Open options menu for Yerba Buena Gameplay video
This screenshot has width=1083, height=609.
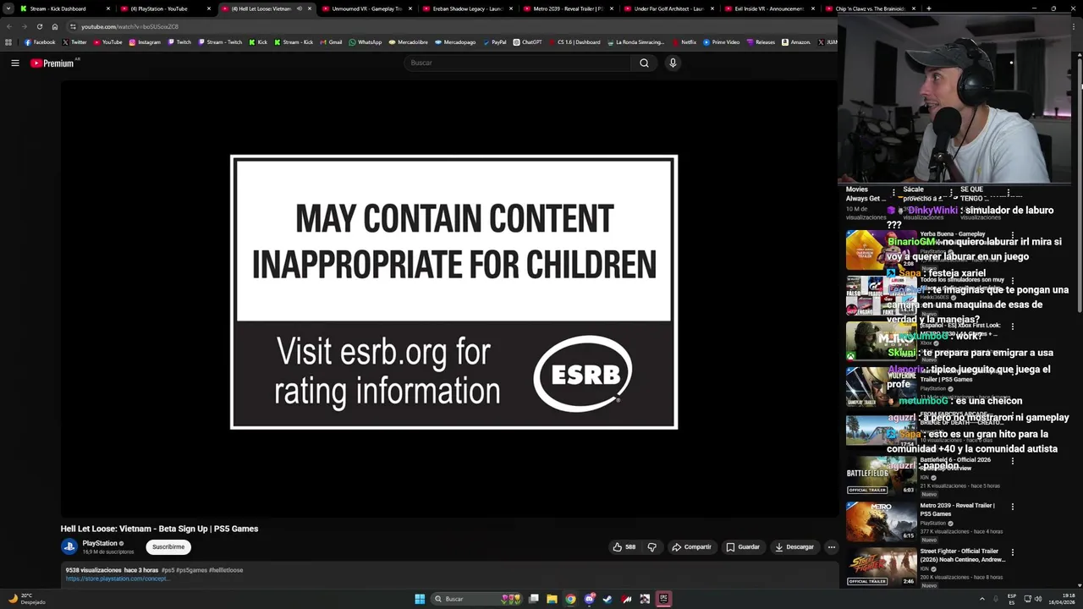click(1013, 236)
